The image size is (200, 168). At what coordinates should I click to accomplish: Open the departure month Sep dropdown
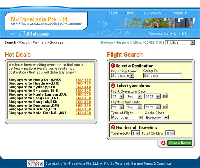[134, 96]
